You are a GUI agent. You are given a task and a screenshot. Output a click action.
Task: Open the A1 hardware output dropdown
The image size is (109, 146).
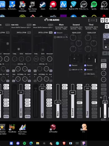pos(102,20)
